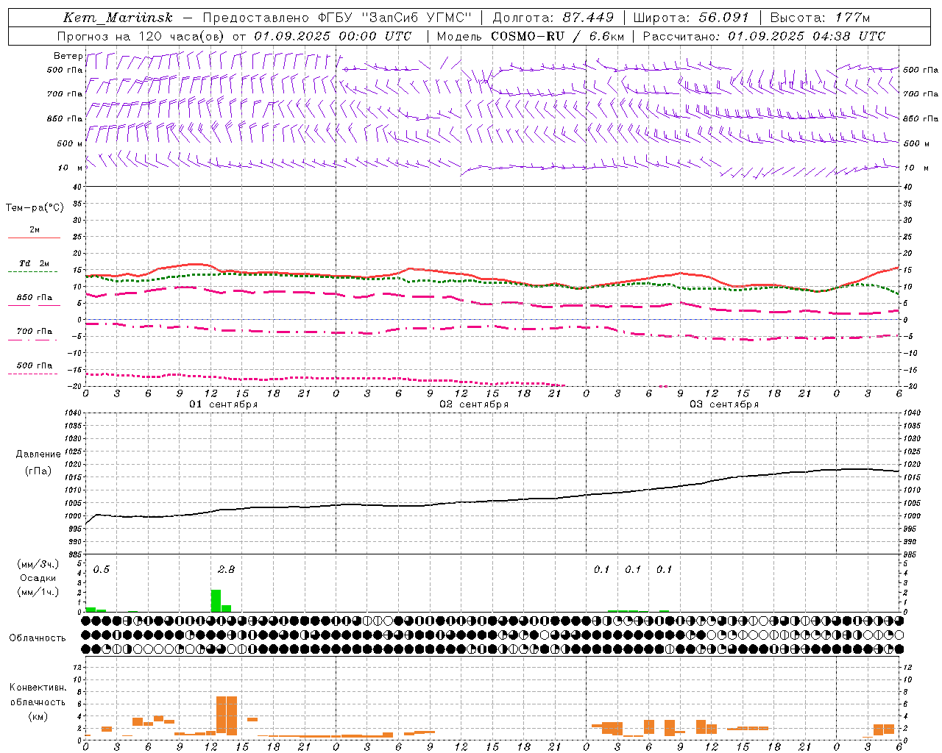Click the 'Td 2м' dew point legend label
Image resolution: width=942 pixels, height=753 pixels.
34,263
